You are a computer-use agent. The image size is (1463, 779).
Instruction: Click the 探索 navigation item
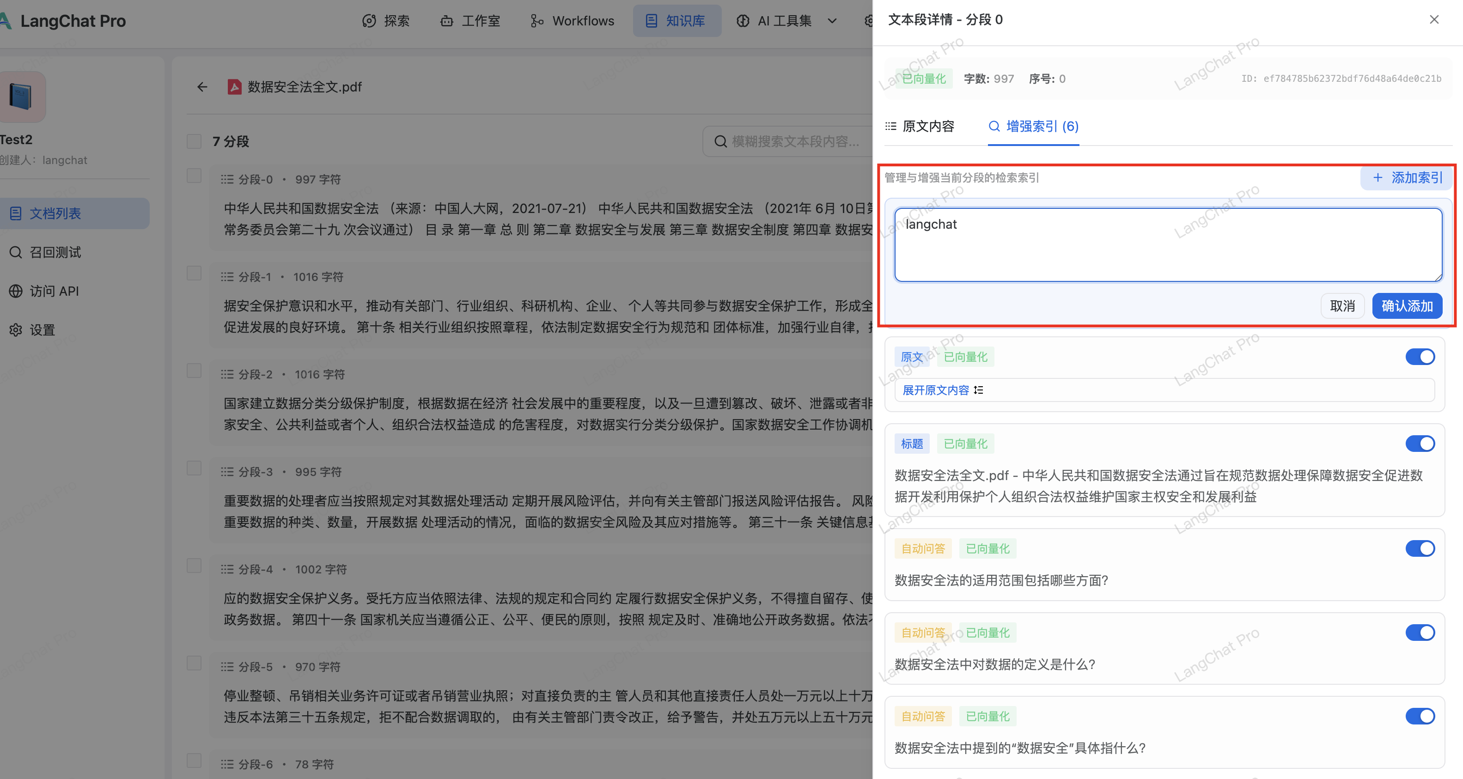point(386,21)
